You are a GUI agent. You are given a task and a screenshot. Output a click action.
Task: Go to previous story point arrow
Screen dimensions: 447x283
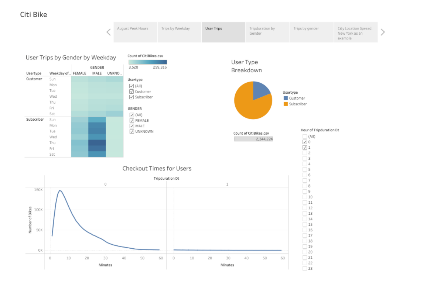109,32
